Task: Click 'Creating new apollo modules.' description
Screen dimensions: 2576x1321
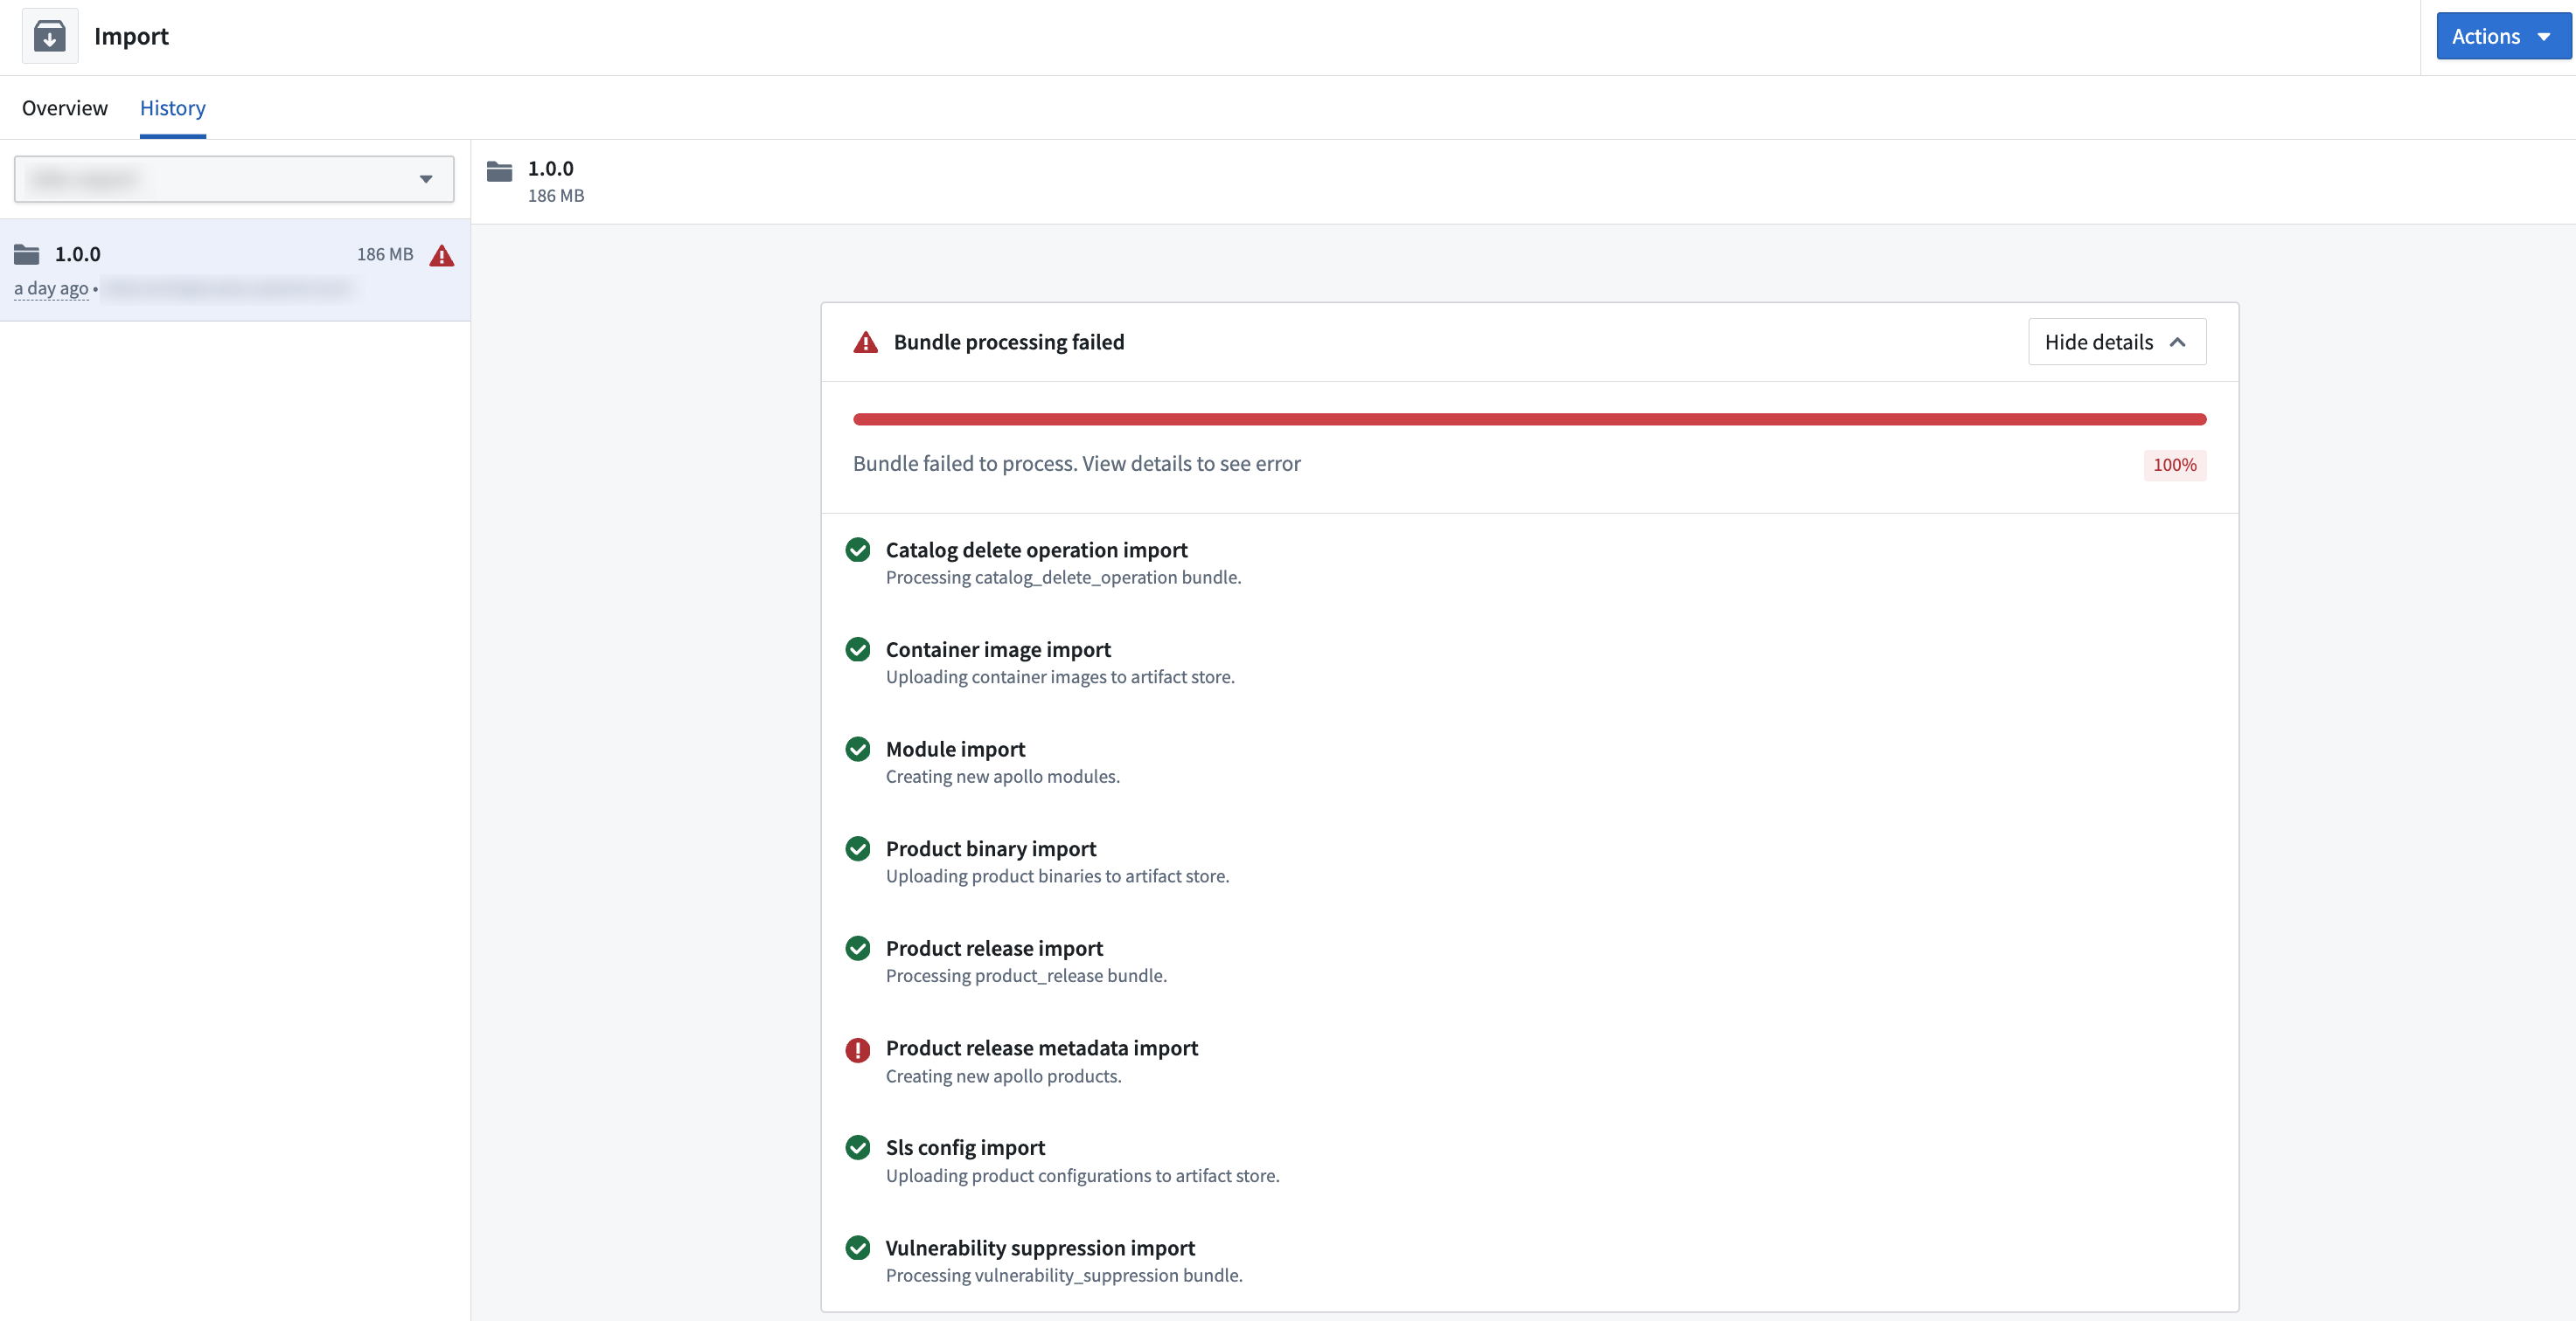Action: click(x=1002, y=777)
